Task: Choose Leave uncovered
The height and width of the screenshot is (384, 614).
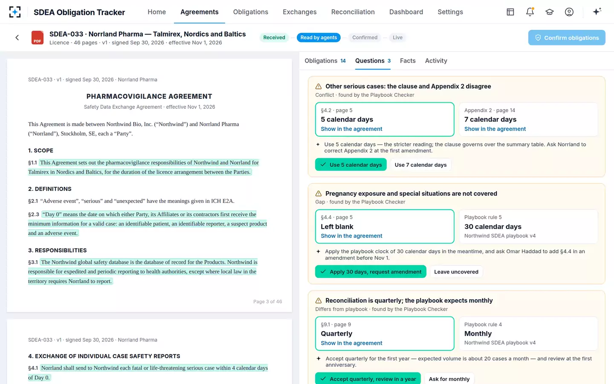Action: [456, 272]
